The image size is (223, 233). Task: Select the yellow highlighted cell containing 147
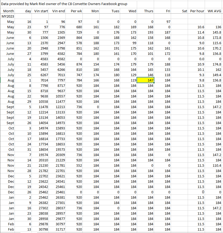[145, 80]
